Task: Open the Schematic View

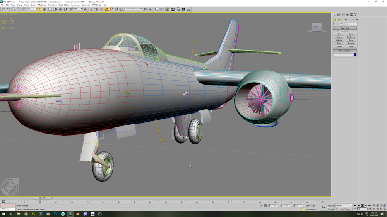Action: click(x=167, y=9)
